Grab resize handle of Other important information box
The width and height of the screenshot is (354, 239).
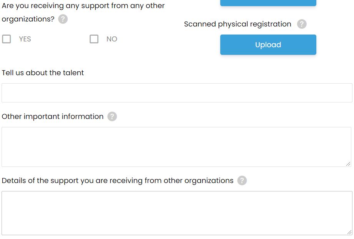click(348, 164)
